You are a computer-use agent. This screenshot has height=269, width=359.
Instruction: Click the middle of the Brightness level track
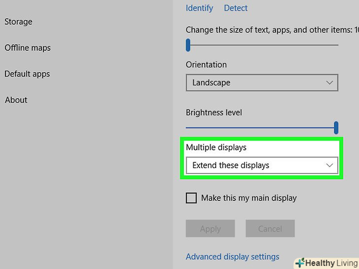pos(260,128)
